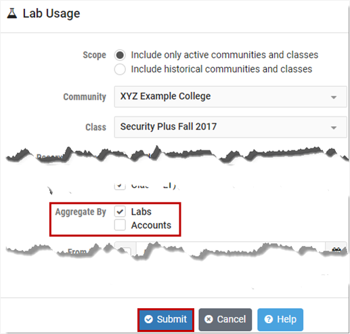Click the Lab Usage dialog title

point(51,14)
